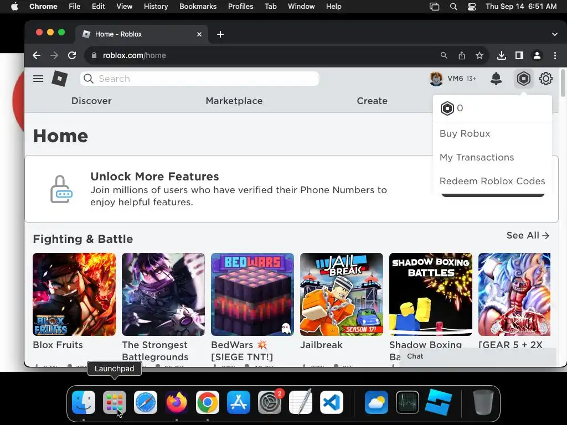
Task: Open Firefox from the Dock
Action: coord(177,402)
